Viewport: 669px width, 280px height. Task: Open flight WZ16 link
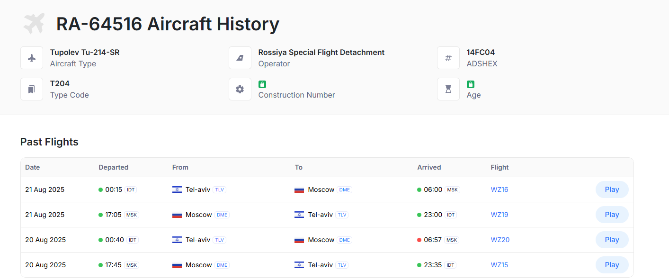pyautogui.click(x=500, y=190)
